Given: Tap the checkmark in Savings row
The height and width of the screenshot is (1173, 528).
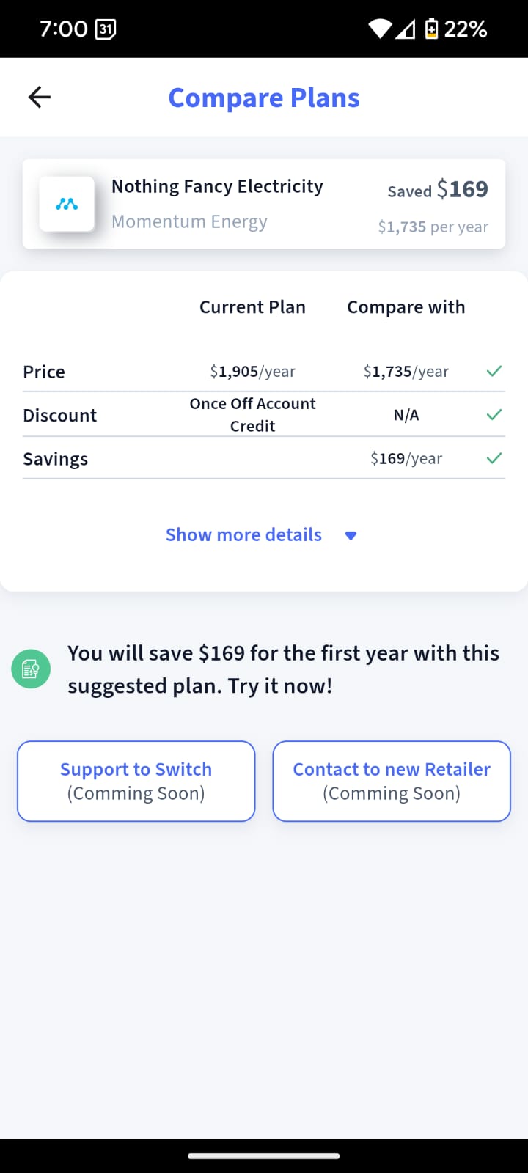Looking at the screenshot, I should 494,458.
